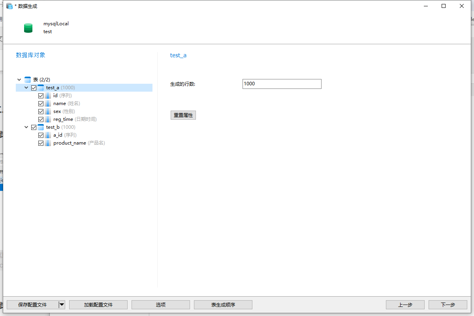
Task: Uncheck the name column checkbox
Action: (x=41, y=103)
